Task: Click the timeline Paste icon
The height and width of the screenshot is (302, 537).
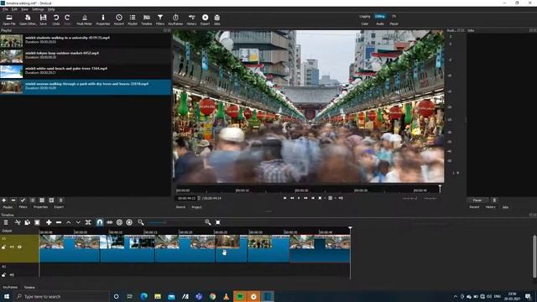Action: [37, 222]
